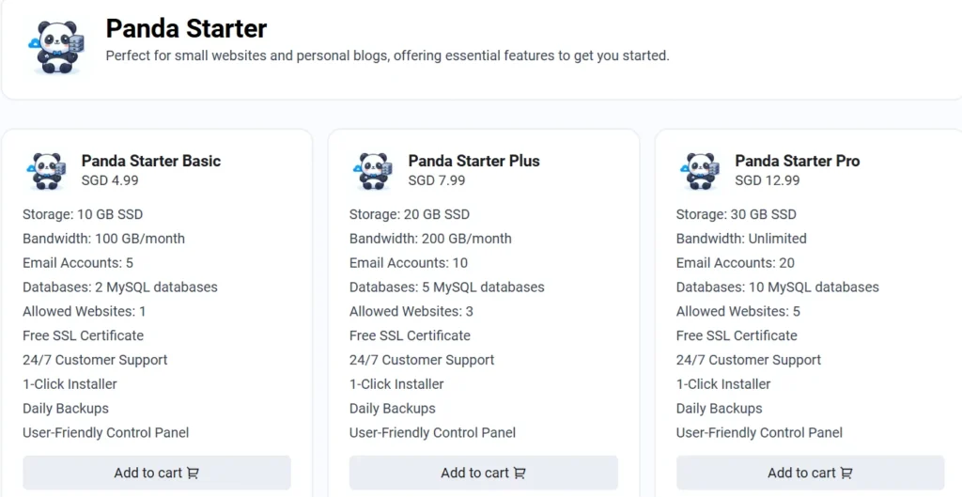Add Panda Starter Basic to cart
Viewport: 962px width, 497px height.
click(x=157, y=473)
